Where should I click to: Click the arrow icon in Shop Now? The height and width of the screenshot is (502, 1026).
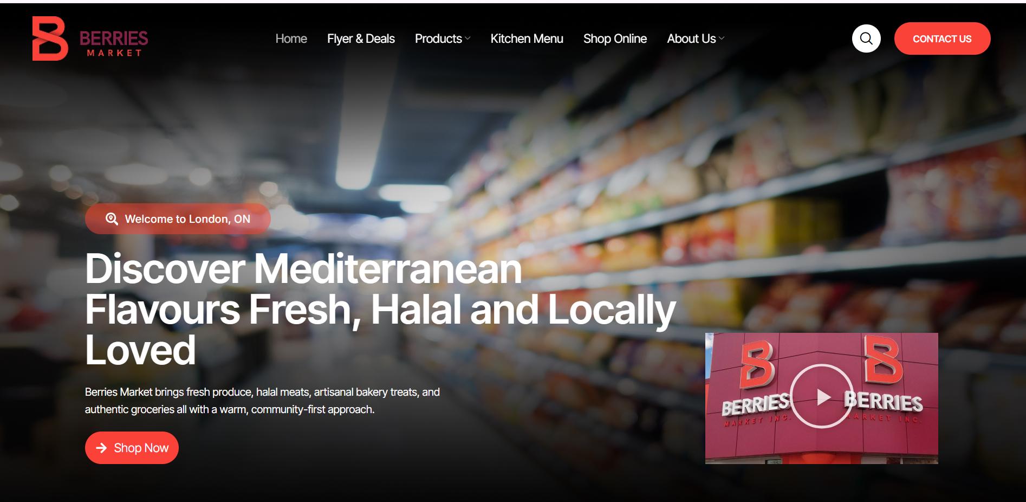(x=101, y=448)
